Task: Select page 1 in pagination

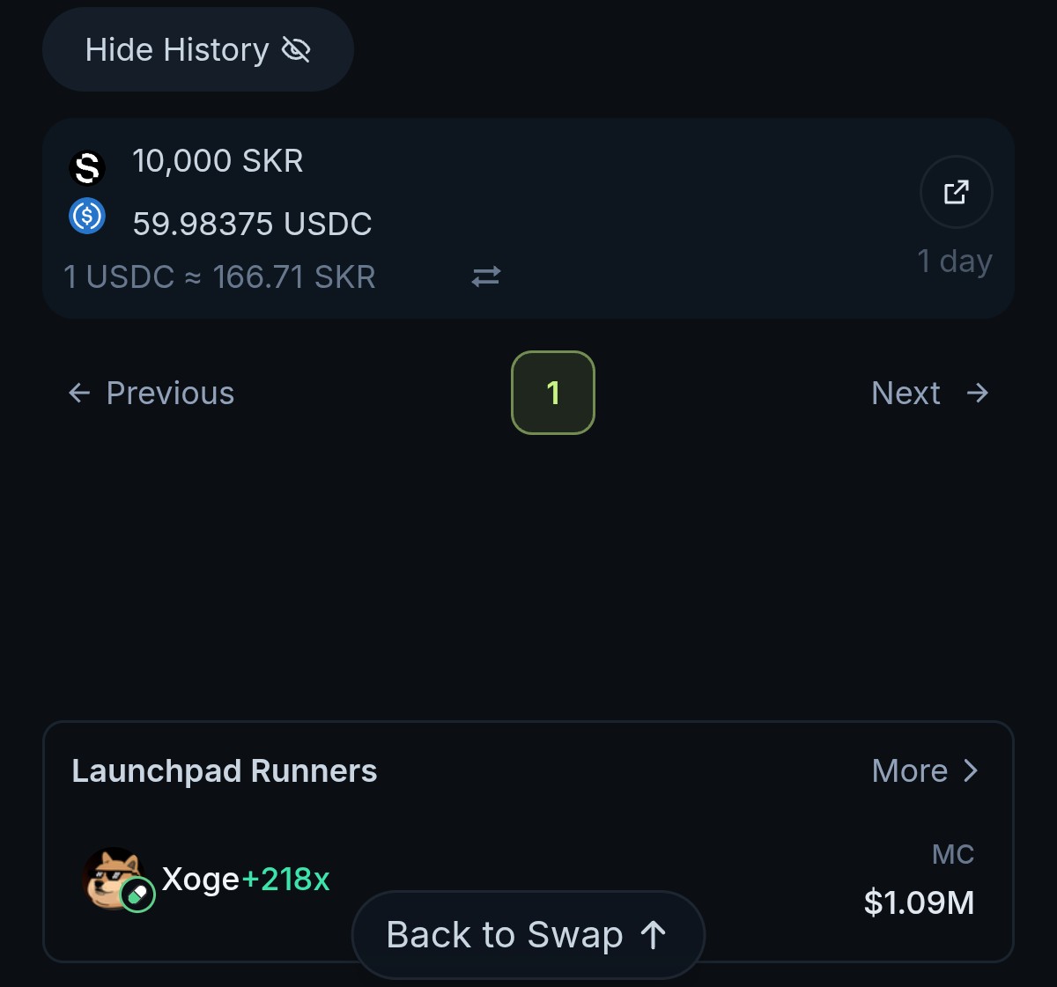Action: point(553,393)
